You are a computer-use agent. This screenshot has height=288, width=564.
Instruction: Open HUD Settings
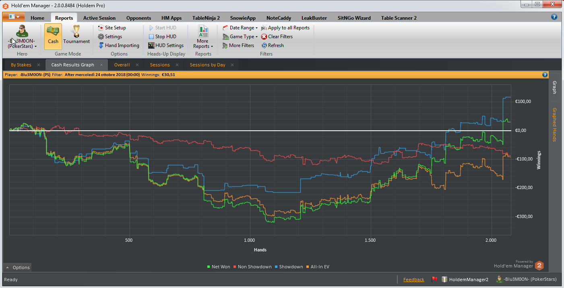pyautogui.click(x=166, y=45)
